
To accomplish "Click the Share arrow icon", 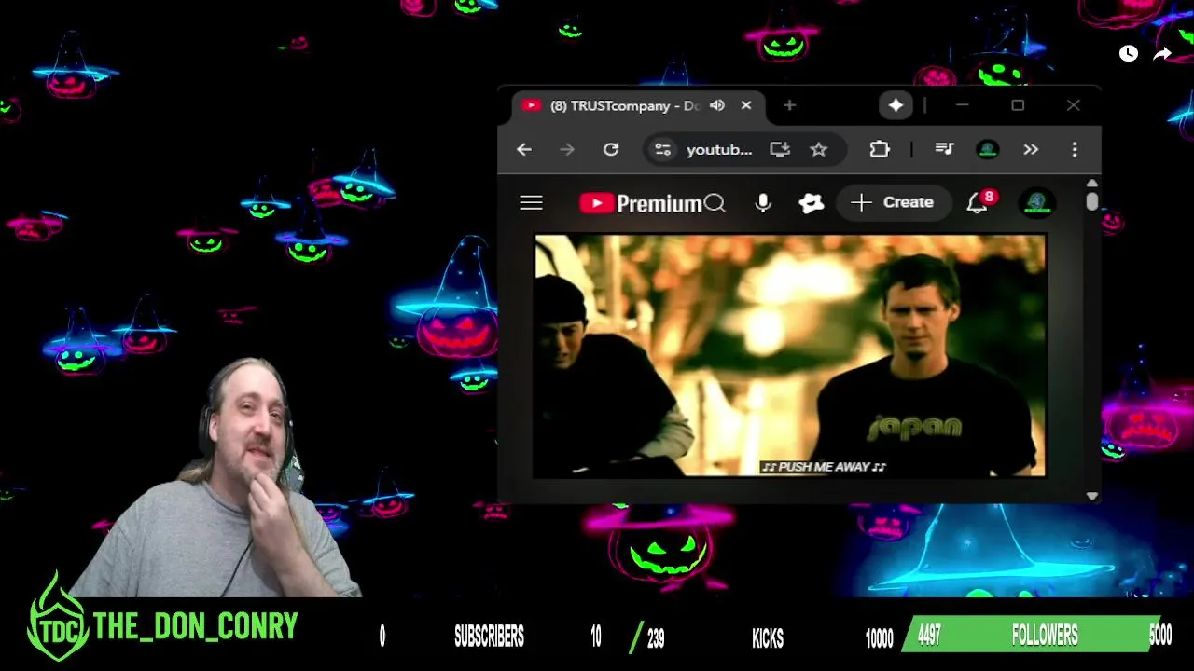I will (1162, 54).
